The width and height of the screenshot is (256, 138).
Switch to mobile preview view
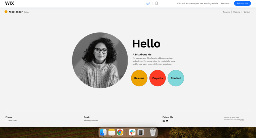click(x=156, y=3)
